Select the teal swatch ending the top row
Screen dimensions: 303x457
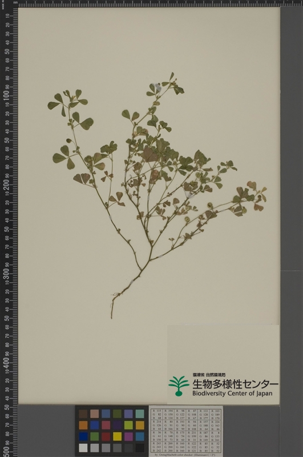[x=140, y=414]
